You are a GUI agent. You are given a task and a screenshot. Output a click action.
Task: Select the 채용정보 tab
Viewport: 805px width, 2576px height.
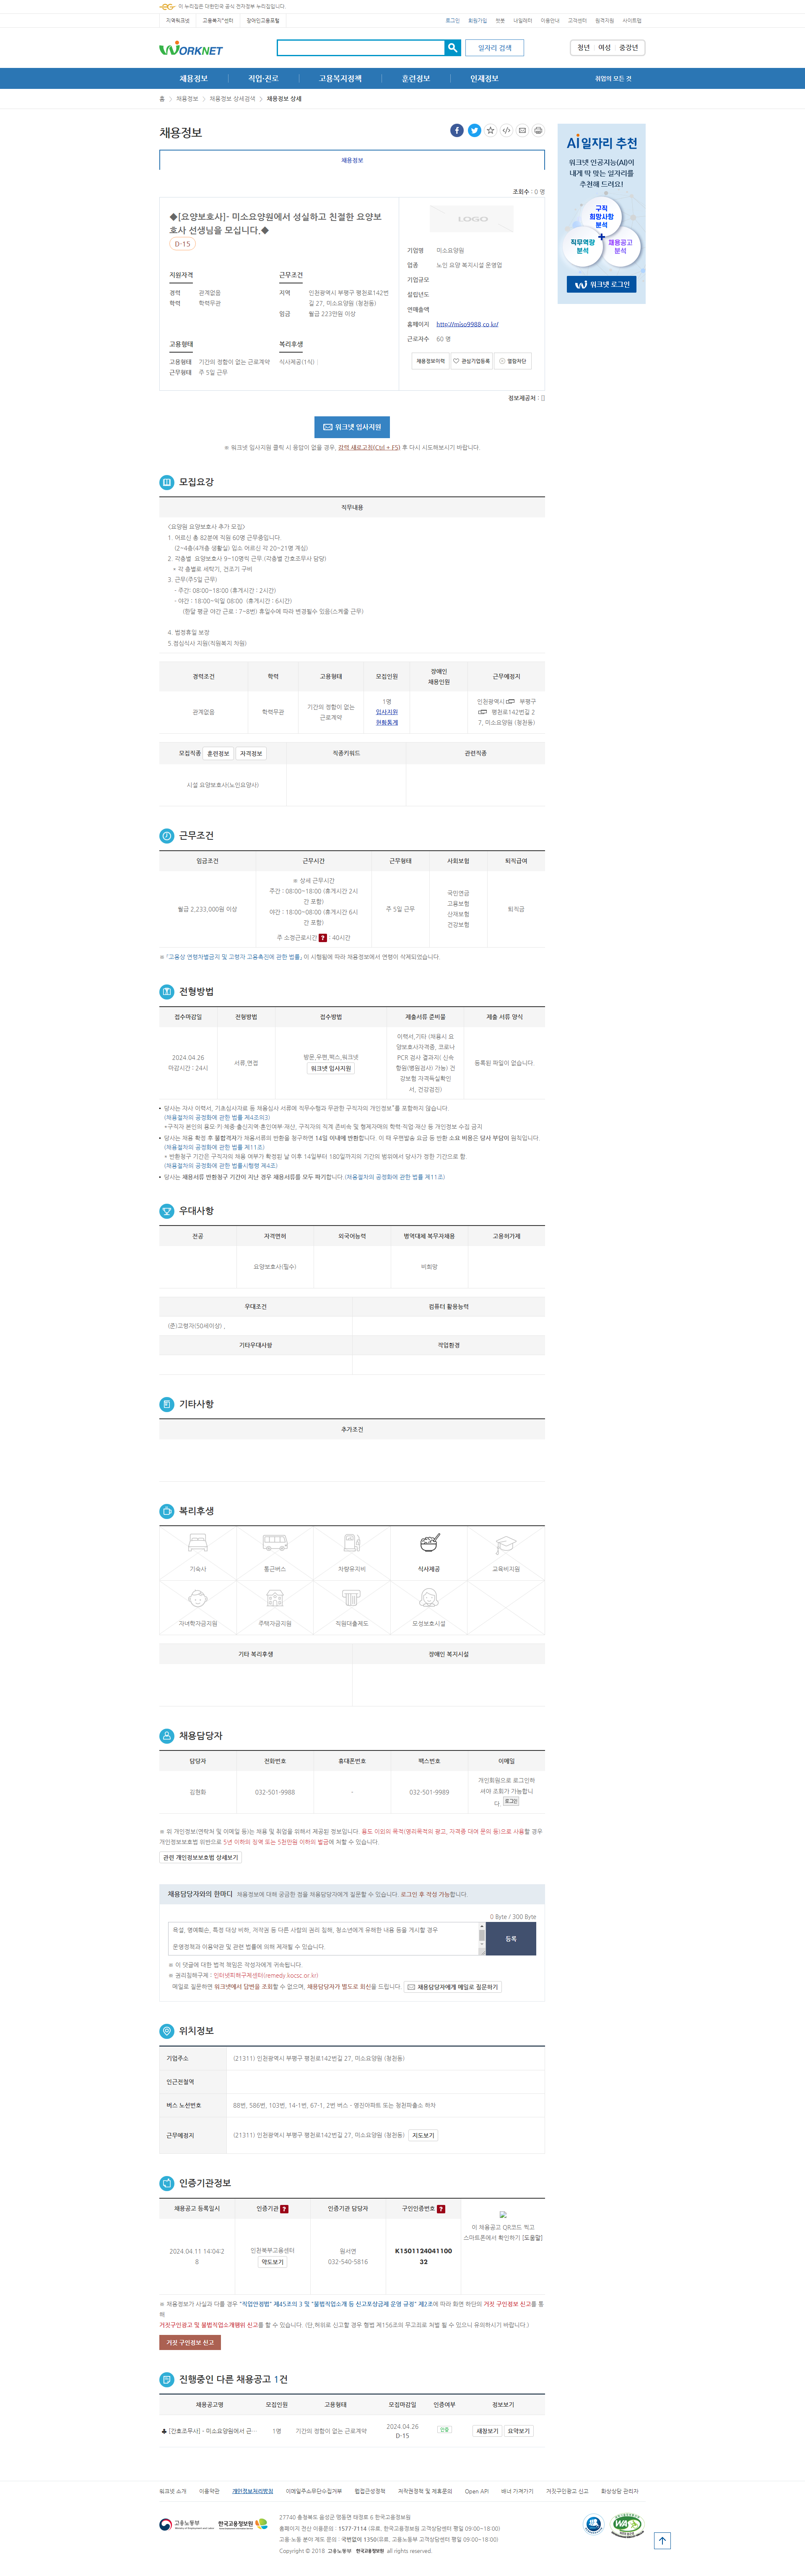pyautogui.click(x=352, y=160)
